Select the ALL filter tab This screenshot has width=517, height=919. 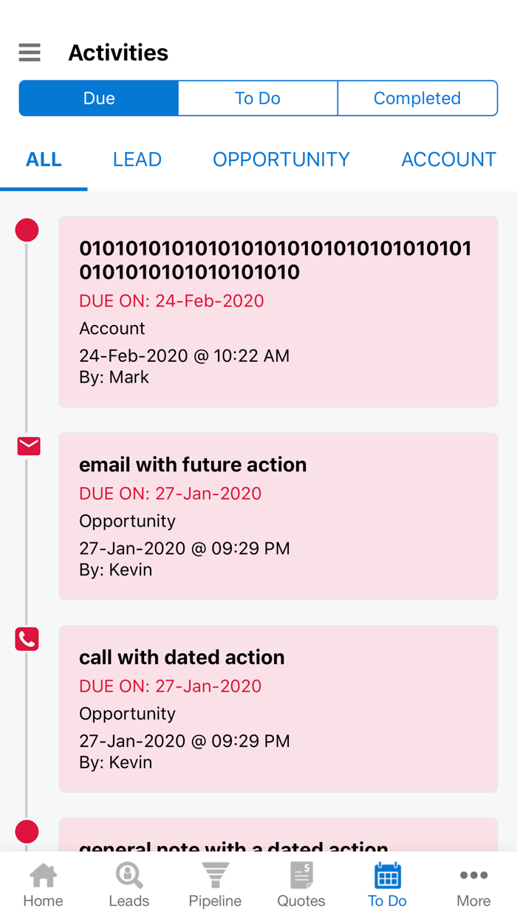pos(44,159)
